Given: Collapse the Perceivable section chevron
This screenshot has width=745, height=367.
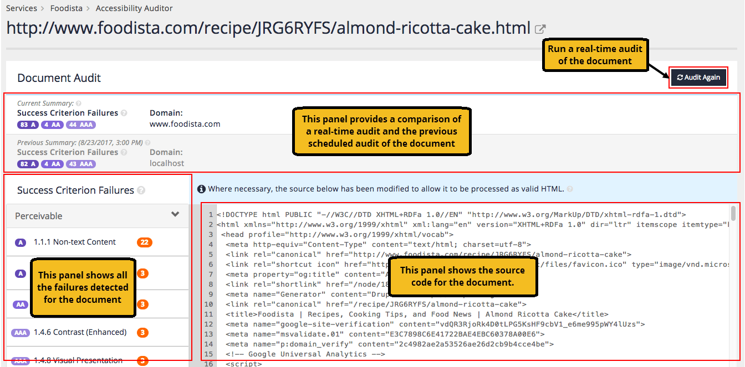Looking at the screenshot, I should click(x=175, y=215).
